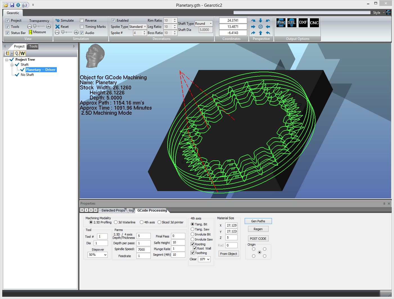Click the Gen Paths button

pos(258,221)
